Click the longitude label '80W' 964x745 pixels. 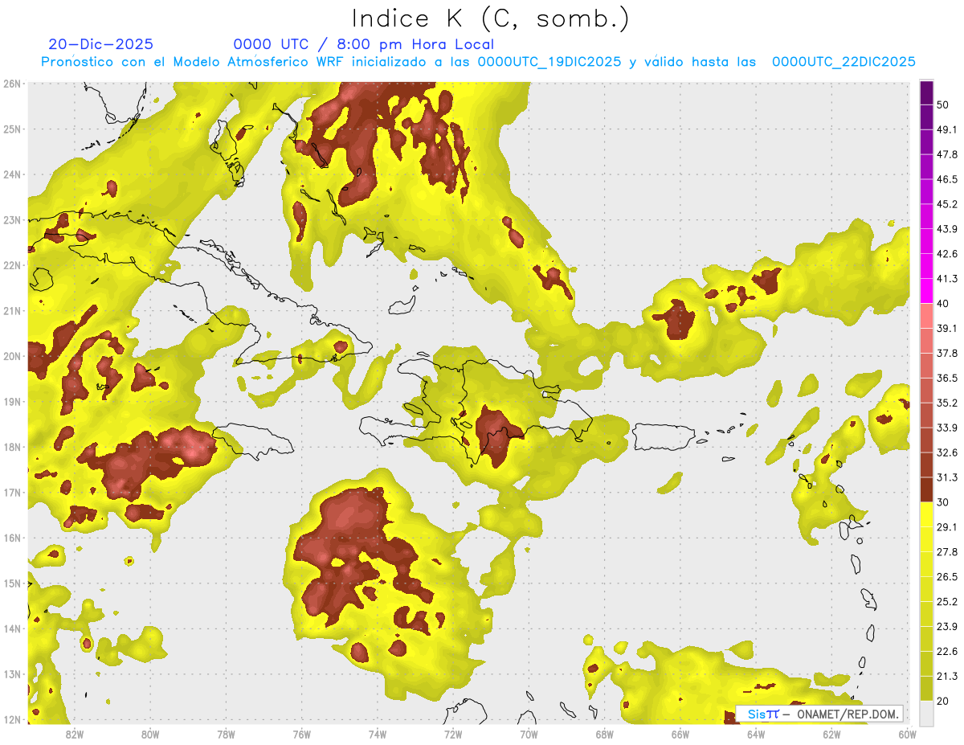click(x=150, y=735)
